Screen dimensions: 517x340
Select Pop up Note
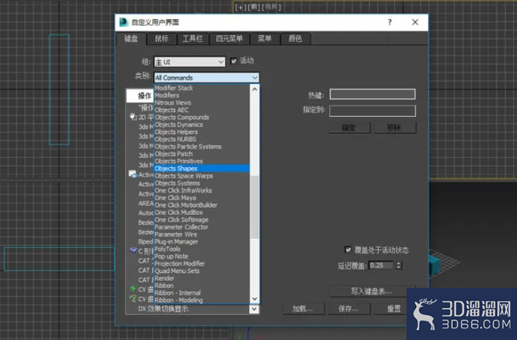[x=171, y=256]
